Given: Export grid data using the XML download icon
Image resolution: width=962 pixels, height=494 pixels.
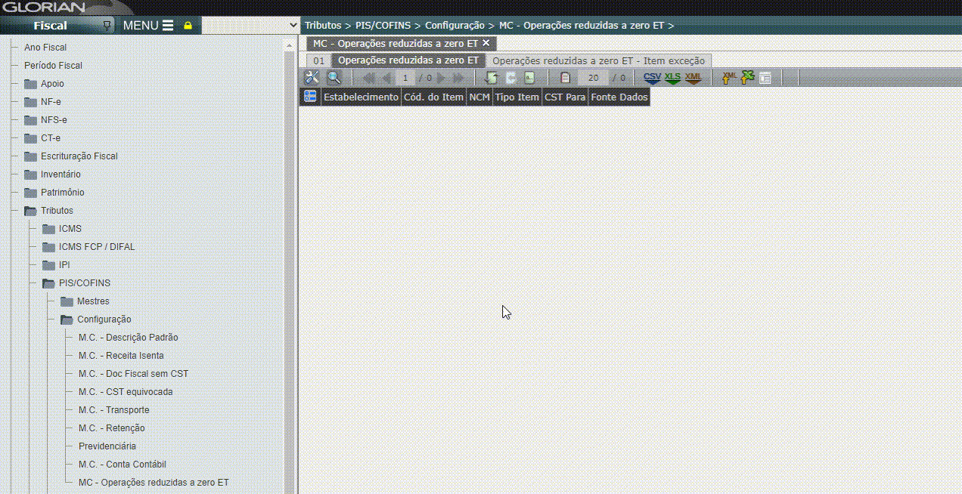Looking at the screenshot, I should [x=693, y=78].
